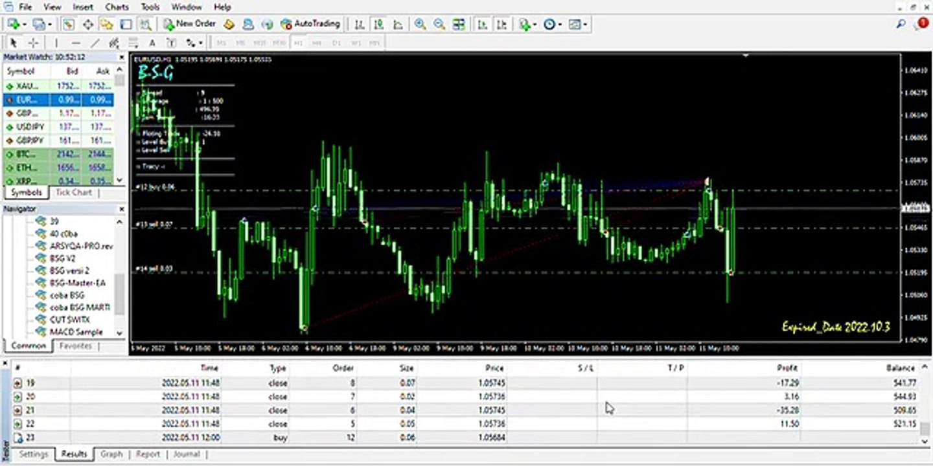Viewport: 933px width, 466px height.
Task: Switch chart to candlestick style
Action: 379,24
